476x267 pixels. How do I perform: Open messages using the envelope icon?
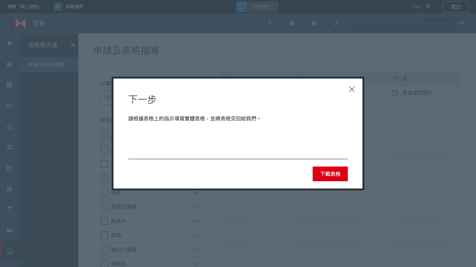tap(314, 23)
